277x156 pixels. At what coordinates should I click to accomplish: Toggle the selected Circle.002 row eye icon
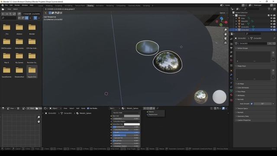271,30
